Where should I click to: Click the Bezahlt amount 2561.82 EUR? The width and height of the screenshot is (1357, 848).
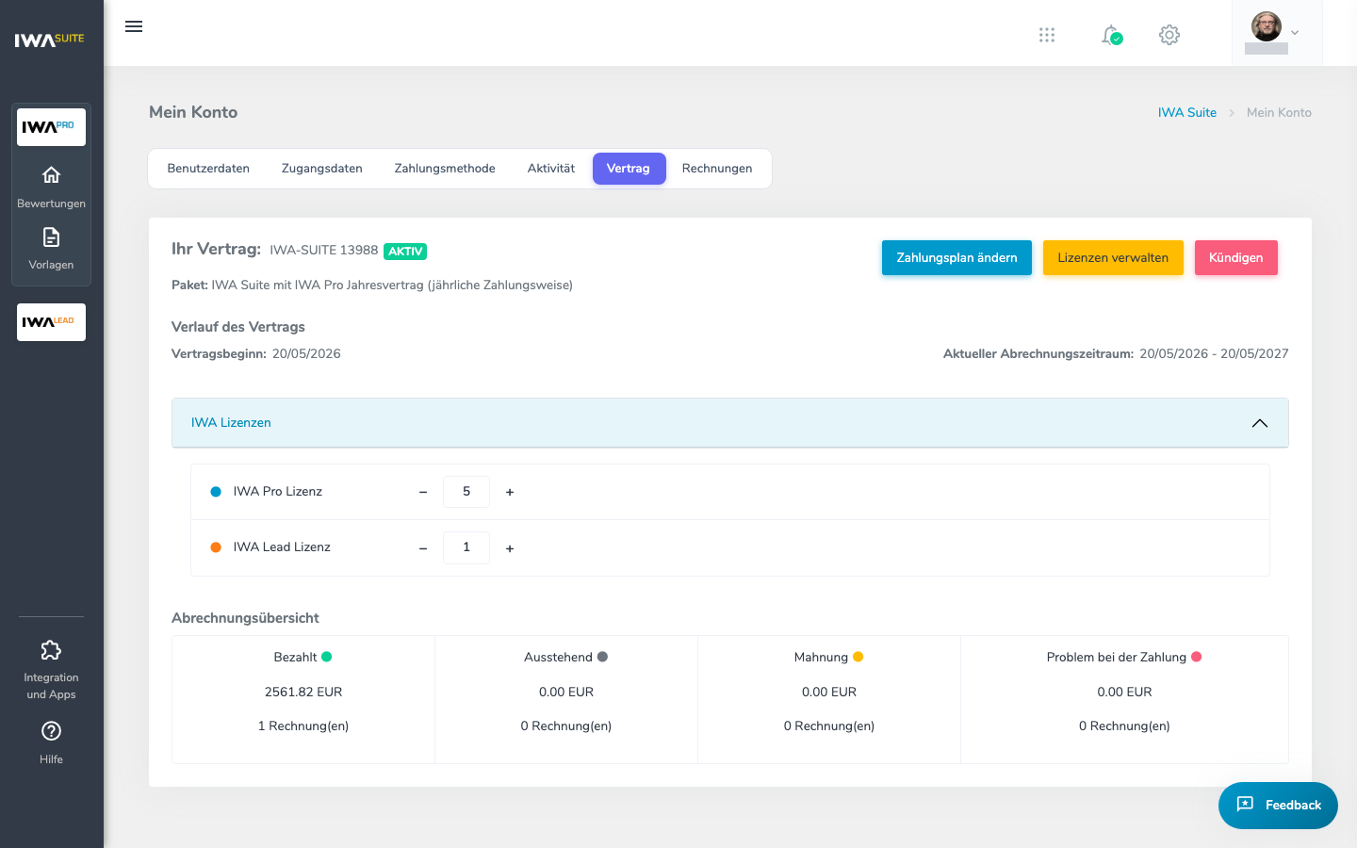pyautogui.click(x=303, y=692)
